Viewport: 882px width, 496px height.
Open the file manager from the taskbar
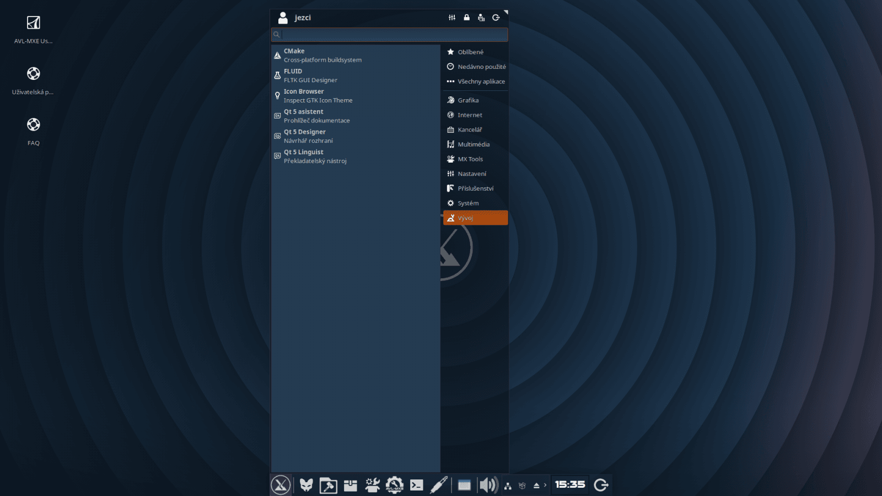328,486
